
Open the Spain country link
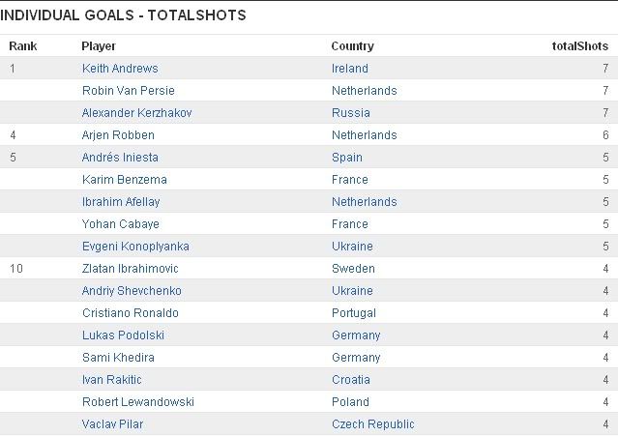pyautogui.click(x=346, y=158)
